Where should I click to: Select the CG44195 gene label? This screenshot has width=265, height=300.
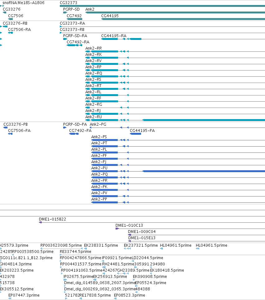click(110, 16)
